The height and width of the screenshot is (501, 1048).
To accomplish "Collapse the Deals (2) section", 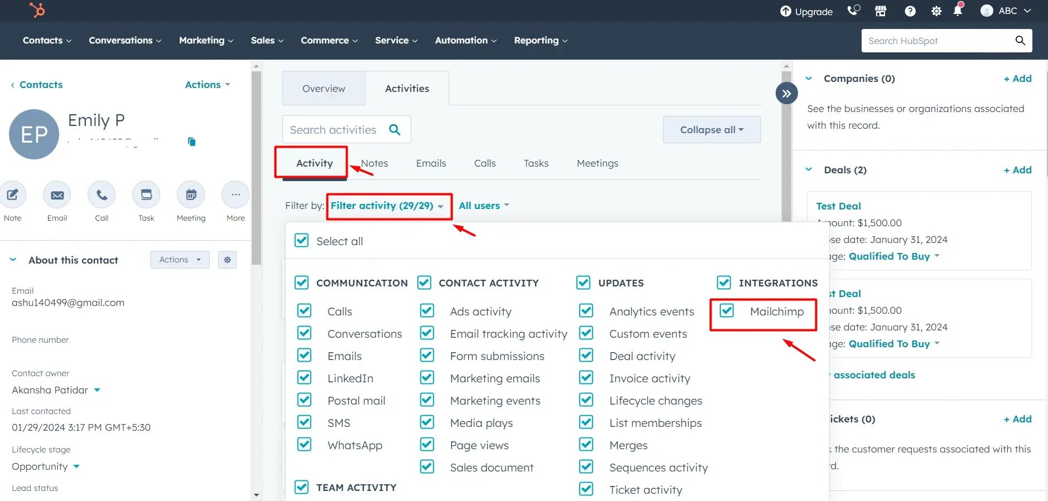I will pos(809,169).
